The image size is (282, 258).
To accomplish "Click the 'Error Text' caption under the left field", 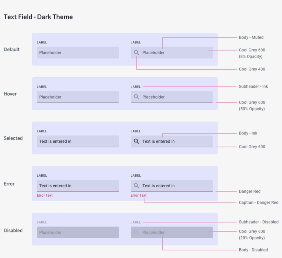I will (45, 195).
